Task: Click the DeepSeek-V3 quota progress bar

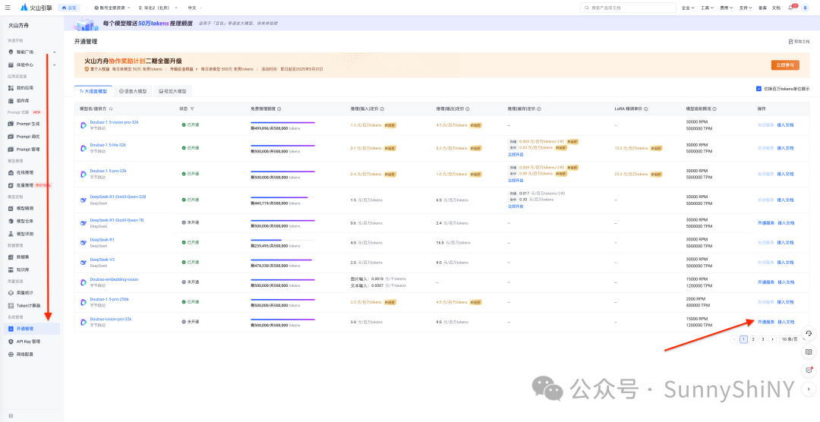Action: pyautogui.click(x=282, y=260)
